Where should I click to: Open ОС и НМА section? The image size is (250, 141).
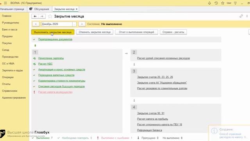point(8,63)
